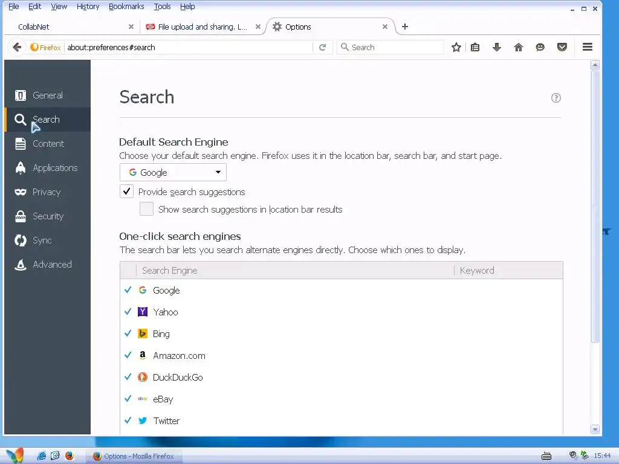The width and height of the screenshot is (619, 464).
Task: Open the Edit menu
Action: coord(34,6)
